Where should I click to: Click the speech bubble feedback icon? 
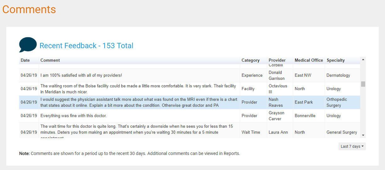28,44
